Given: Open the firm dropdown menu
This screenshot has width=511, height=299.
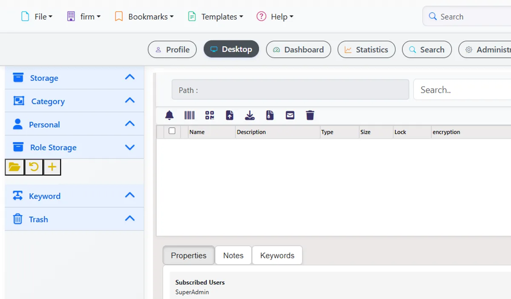Looking at the screenshot, I should click(84, 17).
